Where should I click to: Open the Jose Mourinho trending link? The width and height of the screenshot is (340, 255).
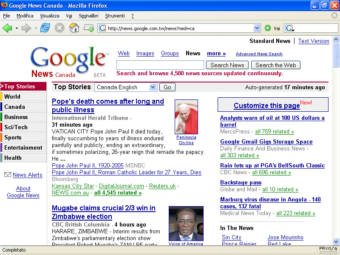tap(285, 237)
